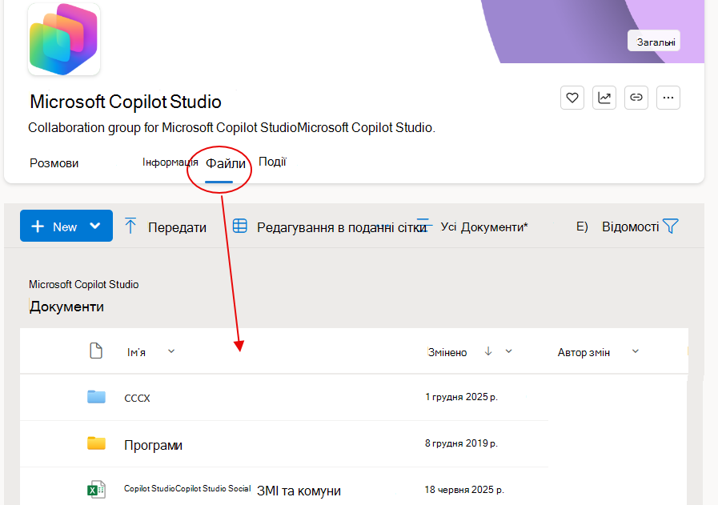Viewport: 718px width, 505px height.
Task: Click the Microsoft Copilot Studio breadcrumb
Action: 84,284
